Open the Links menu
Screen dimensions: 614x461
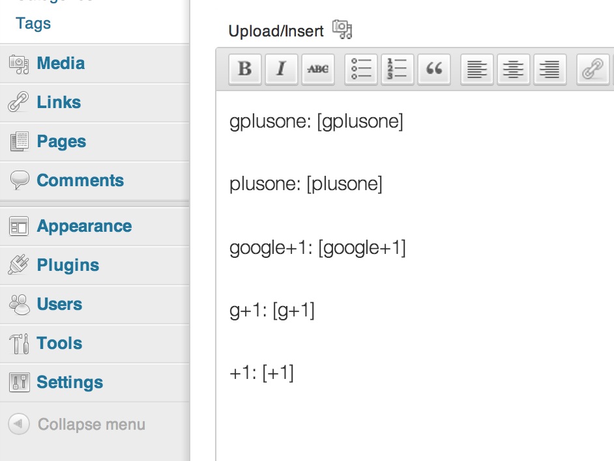[59, 102]
